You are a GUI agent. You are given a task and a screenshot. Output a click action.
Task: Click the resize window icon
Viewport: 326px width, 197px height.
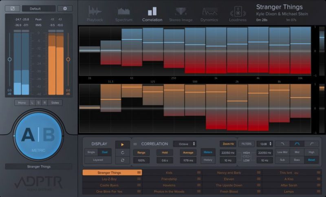[x=13, y=9]
